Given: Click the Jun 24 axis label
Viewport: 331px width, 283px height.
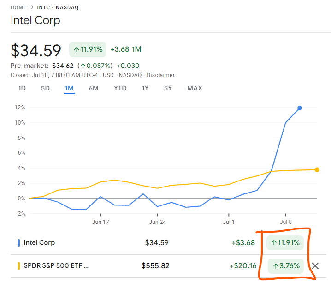Looking at the screenshot, I should pyautogui.click(x=158, y=222).
